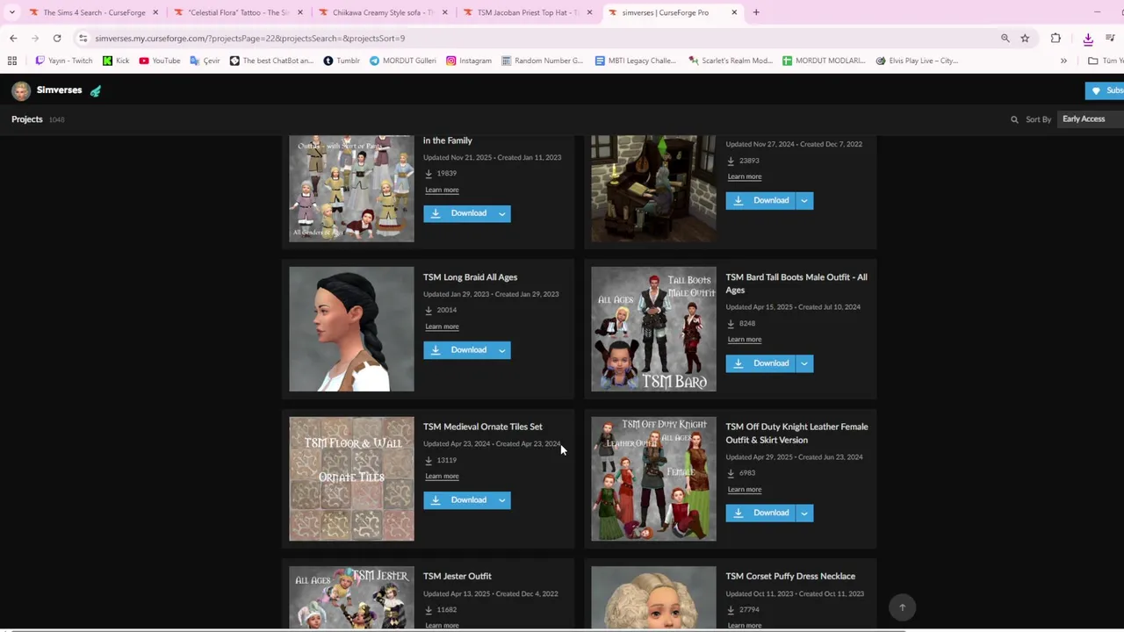Open Learn more under Off Duty Knight outfit
The height and width of the screenshot is (632, 1124).
(x=744, y=490)
